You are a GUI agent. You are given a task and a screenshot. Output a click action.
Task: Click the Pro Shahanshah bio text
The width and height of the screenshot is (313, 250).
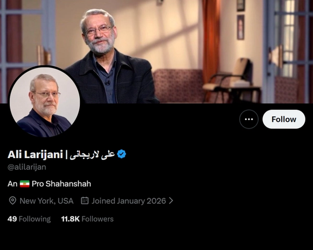click(61, 184)
